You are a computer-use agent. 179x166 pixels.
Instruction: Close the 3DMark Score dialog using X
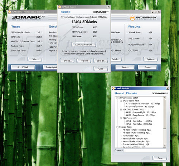click(x=108, y=7)
